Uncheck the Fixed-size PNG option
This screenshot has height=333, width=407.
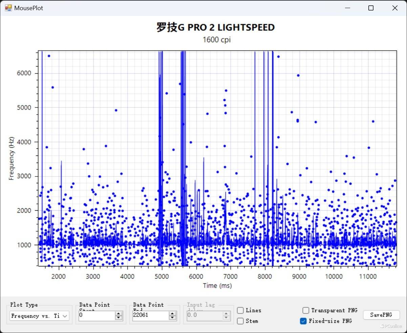[303, 321]
